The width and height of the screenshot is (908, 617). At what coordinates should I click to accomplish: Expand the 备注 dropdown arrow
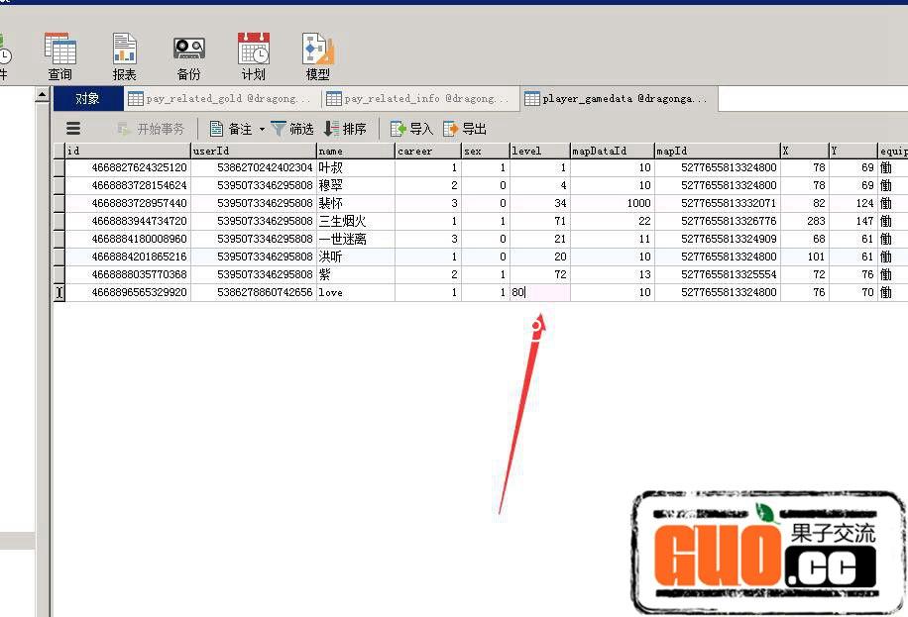click(262, 130)
